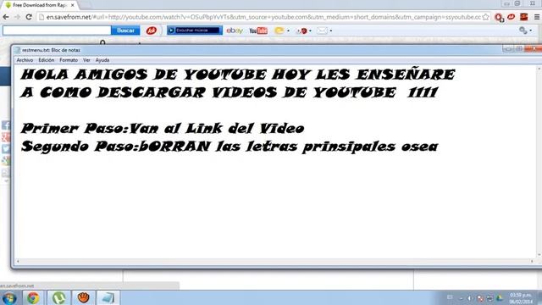The height and width of the screenshot is (305, 542).
Task: Go back in Chrome
Action: [x=6, y=17]
